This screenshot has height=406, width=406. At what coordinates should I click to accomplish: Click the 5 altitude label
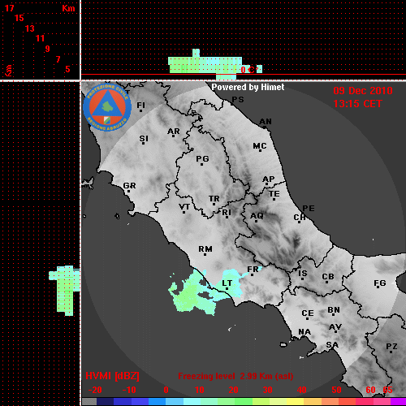(x=67, y=69)
